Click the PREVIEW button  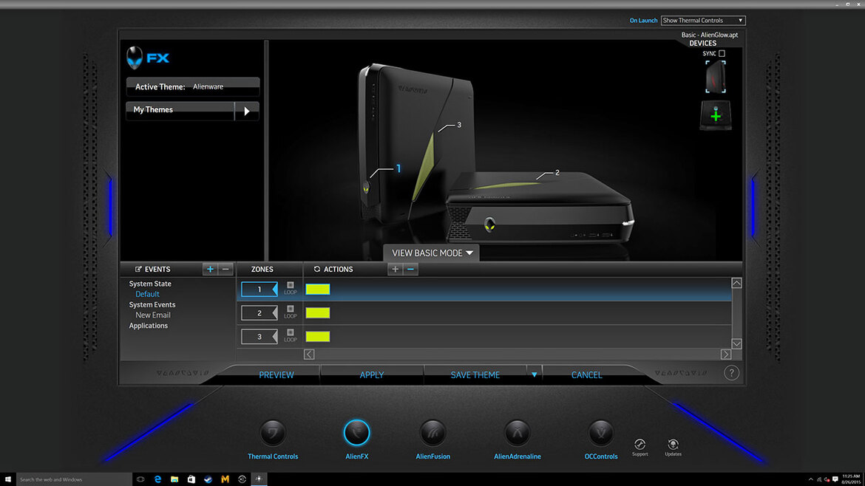pyautogui.click(x=277, y=374)
